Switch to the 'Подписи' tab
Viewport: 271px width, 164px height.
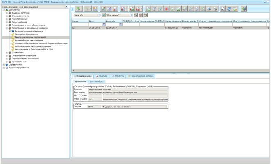102,76
